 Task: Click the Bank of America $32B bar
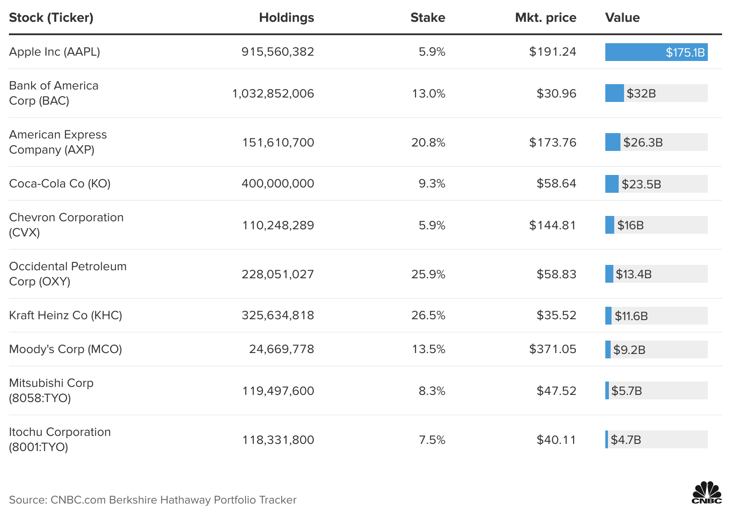pos(615,93)
